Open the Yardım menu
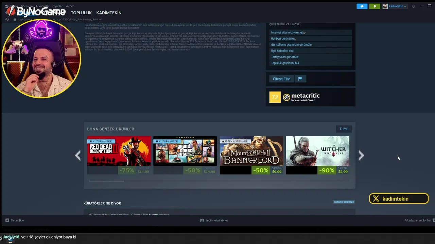The width and height of the screenshot is (435, 244). click(70, 6)
